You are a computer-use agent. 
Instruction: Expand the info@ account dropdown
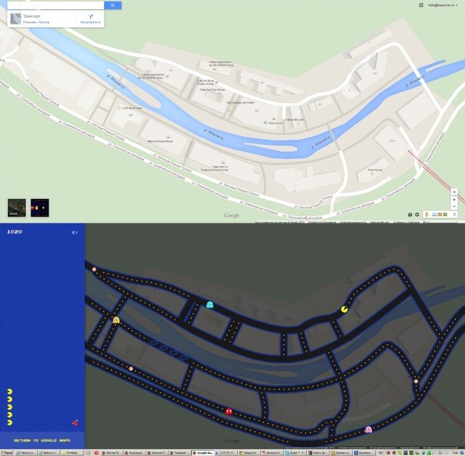coord(443,5)
